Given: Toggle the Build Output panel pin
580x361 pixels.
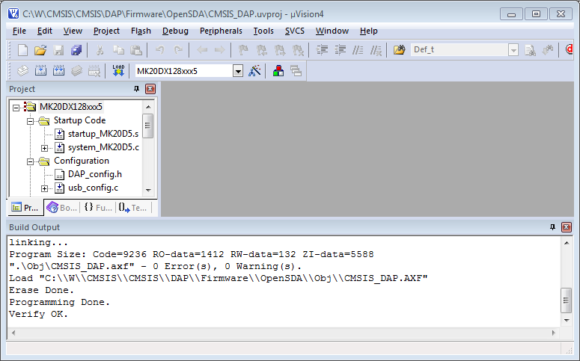Looking at the screenshot, I should click(553, 227).
